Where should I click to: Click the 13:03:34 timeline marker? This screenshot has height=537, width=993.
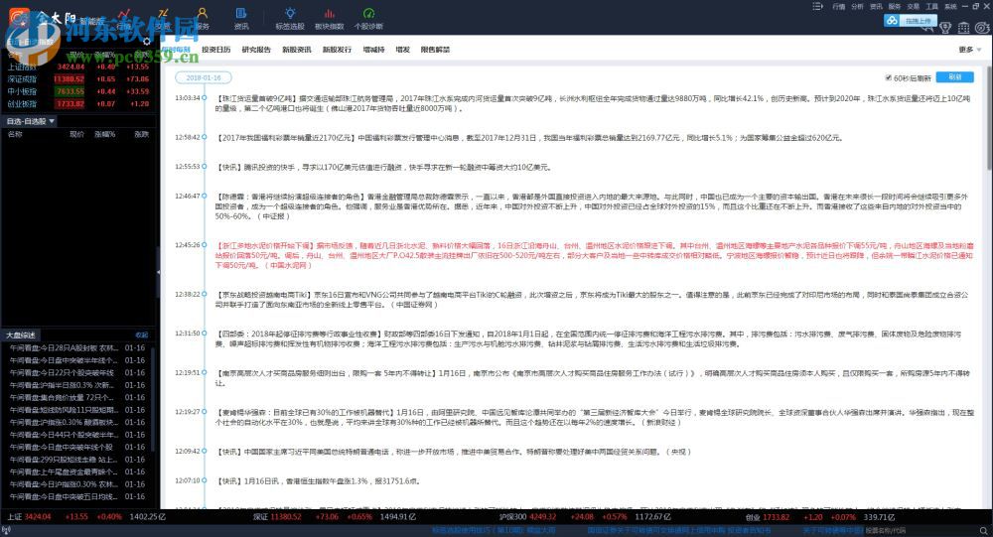[x=204, y=98]
